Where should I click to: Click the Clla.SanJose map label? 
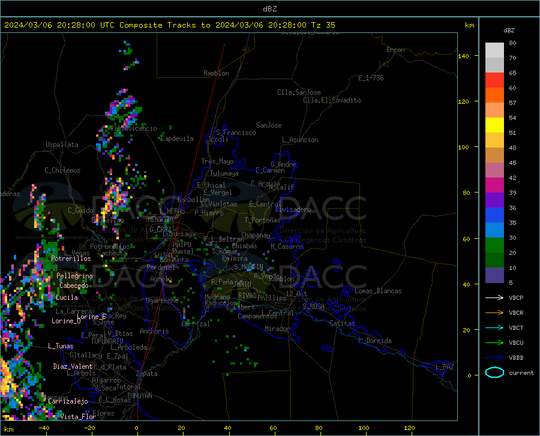(x=299, y=92)
